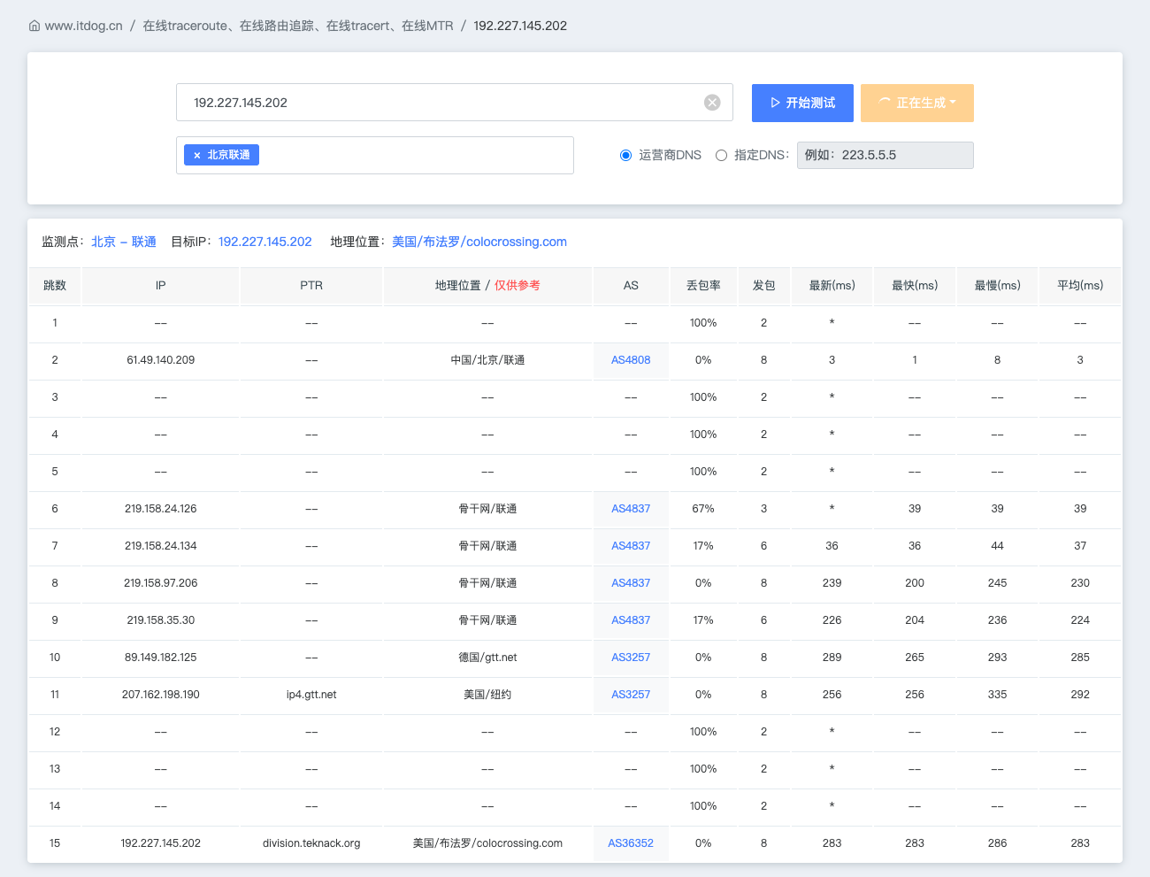The image size is (1150, 877).
Task: Select IP cell 219.158.24.126
Action: coord(161,509)
